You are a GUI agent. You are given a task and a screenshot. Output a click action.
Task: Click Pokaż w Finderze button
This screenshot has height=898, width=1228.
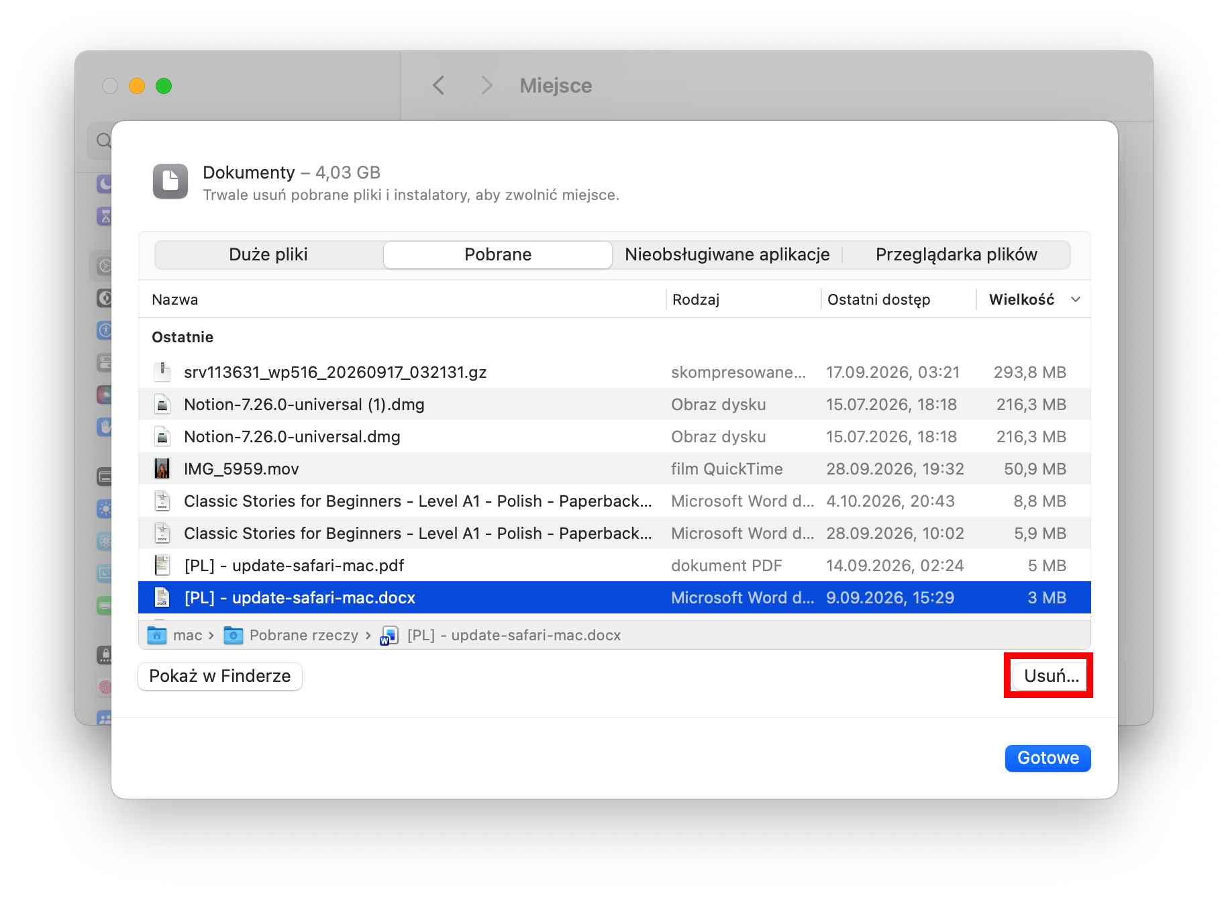pyautogui.click(x=220, y=676)
